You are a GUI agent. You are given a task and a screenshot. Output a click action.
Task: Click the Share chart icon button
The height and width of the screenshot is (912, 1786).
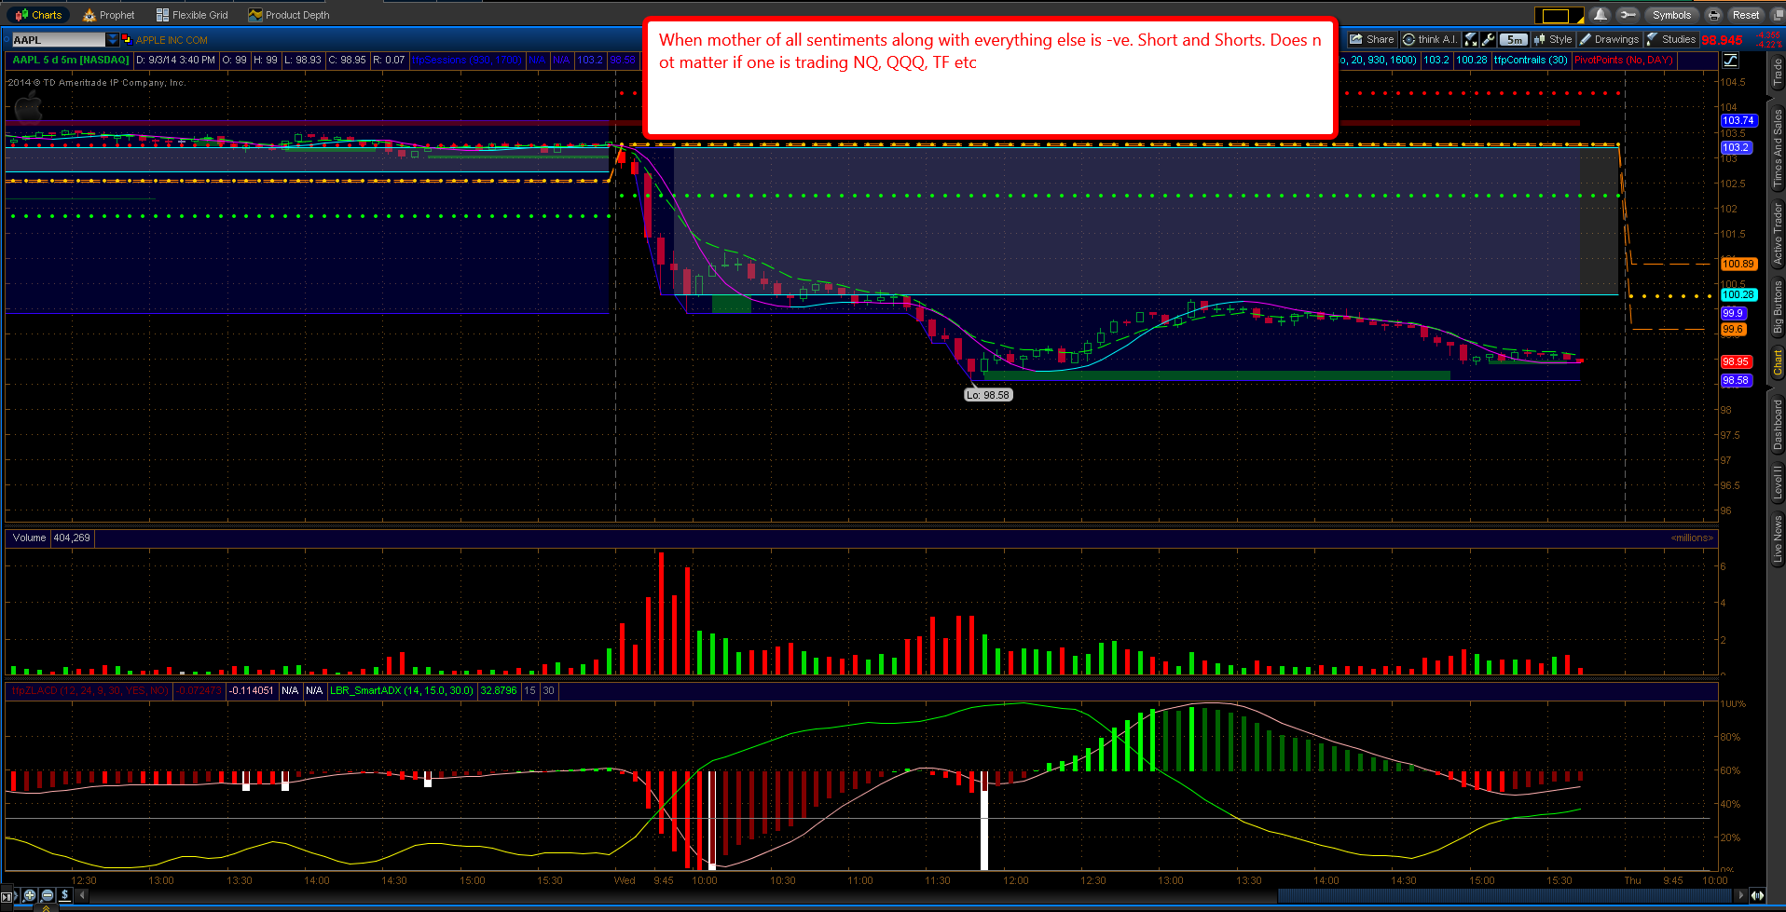pos(1372,39)
